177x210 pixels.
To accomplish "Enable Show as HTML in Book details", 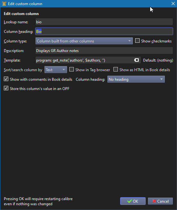I will (x=116, y=69).
